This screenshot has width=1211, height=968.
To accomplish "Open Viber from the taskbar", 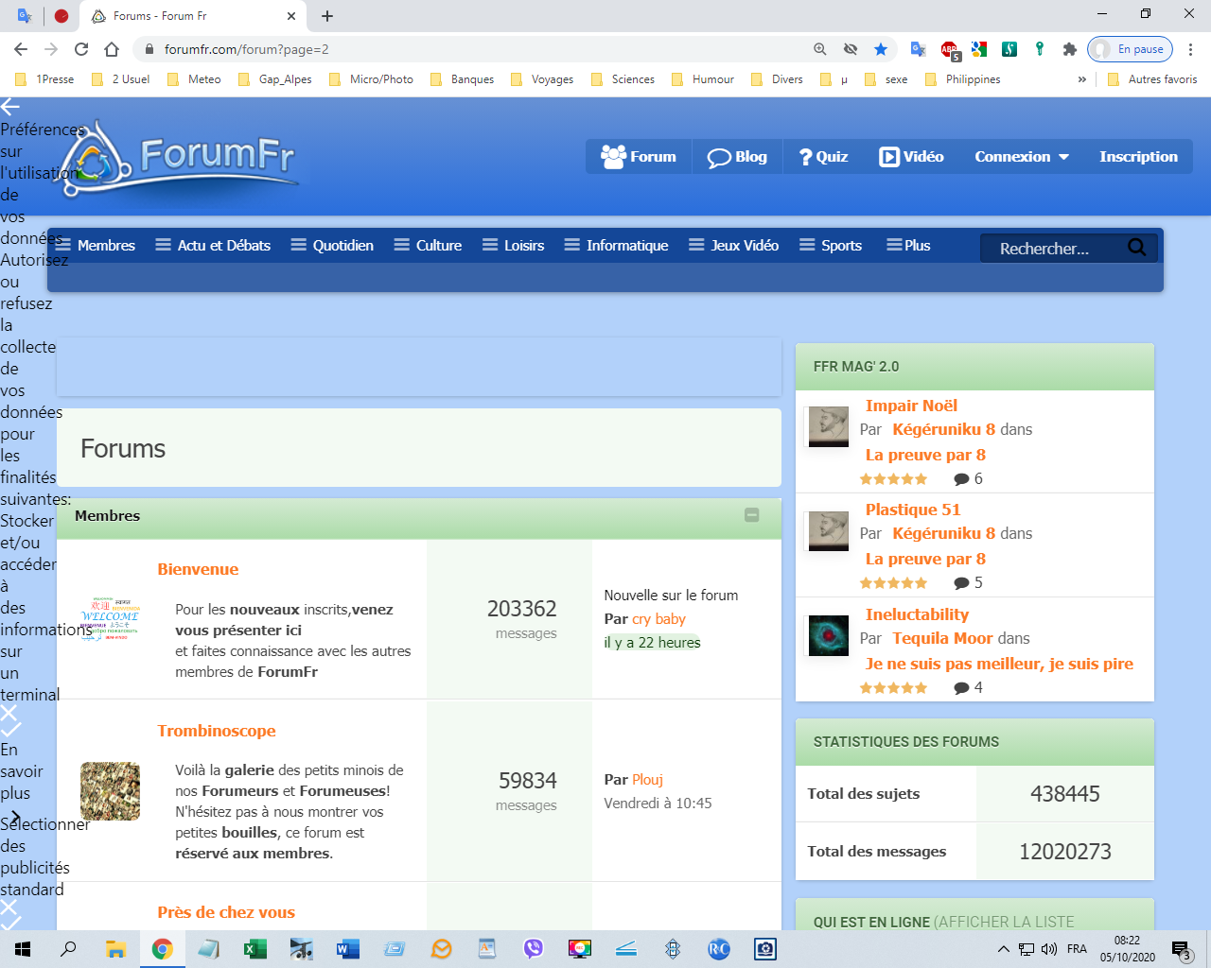I will point(534,949).
